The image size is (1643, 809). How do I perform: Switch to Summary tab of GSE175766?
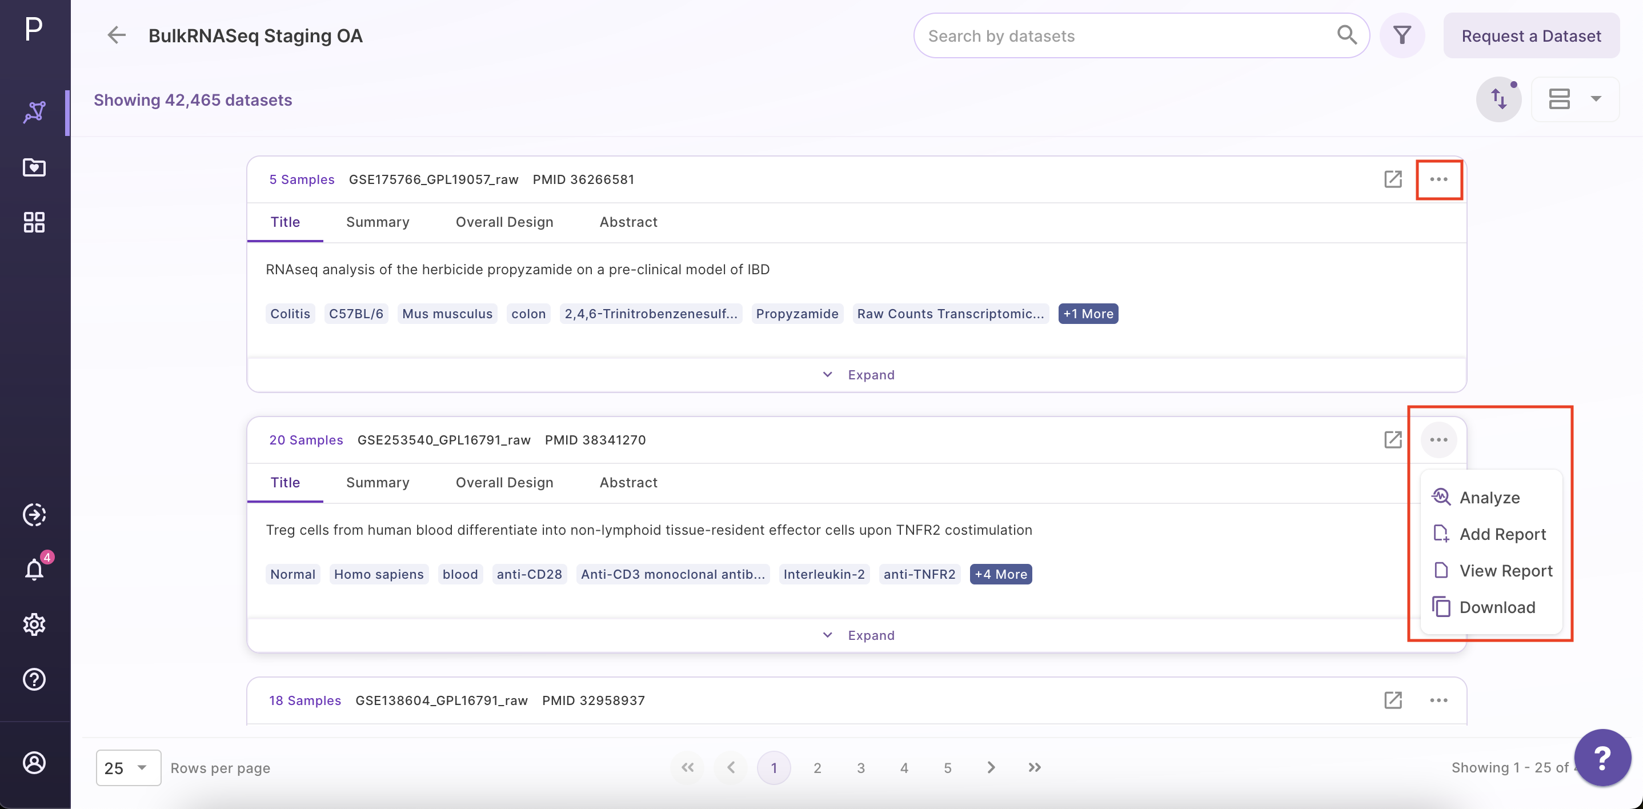click(x=378, y=222)
